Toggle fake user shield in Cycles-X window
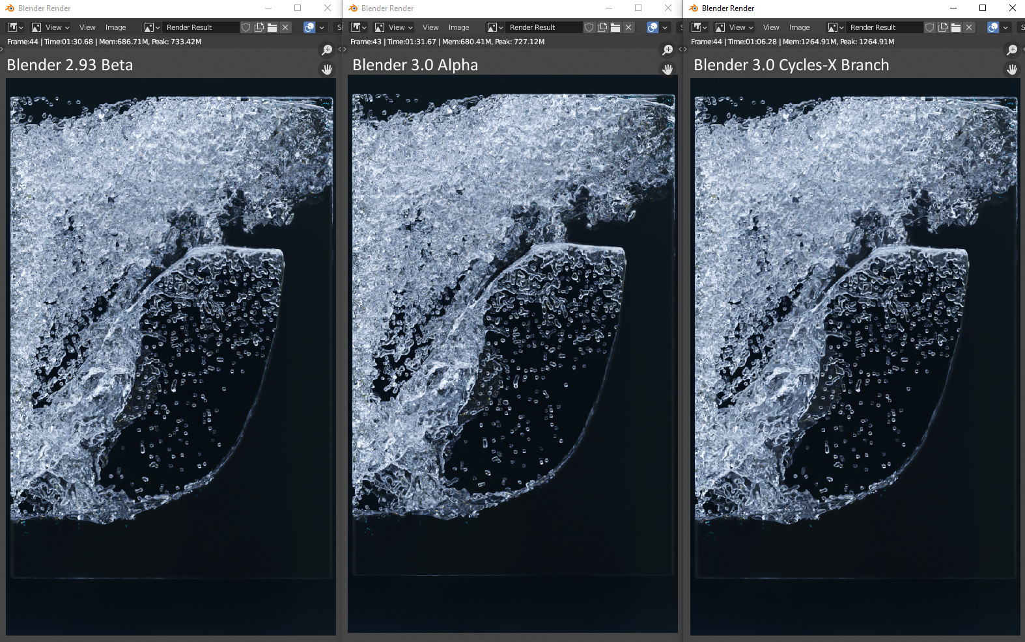Image resolution: width=1025 pixels, height=642 pixels. click(x=930, y=27)
